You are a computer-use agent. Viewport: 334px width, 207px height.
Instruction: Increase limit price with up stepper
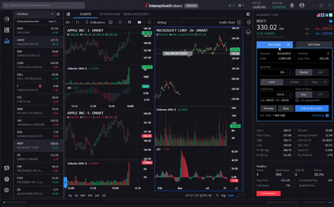(x=290, y=93)
